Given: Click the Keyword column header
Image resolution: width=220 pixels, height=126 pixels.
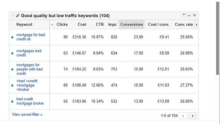Looking at the screenshot, I should pyautogui.click(x=24, y=24).
